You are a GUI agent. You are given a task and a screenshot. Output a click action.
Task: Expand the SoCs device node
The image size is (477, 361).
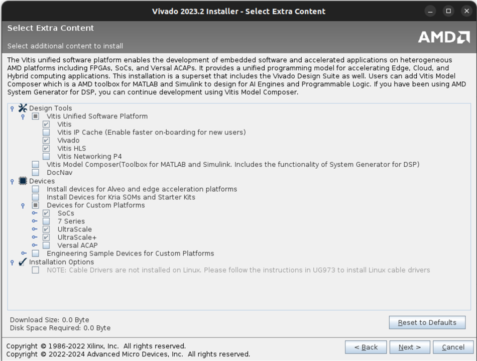coord(35,213)
